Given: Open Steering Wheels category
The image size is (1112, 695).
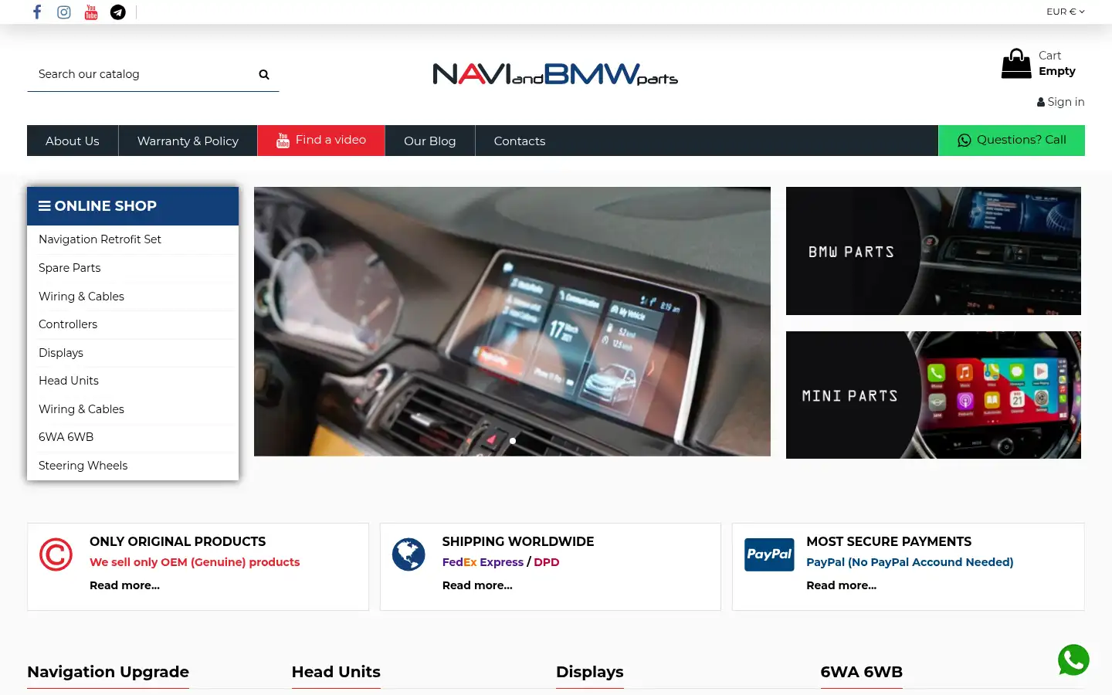Looking at the screenshot, I should [x=83, y=466].
